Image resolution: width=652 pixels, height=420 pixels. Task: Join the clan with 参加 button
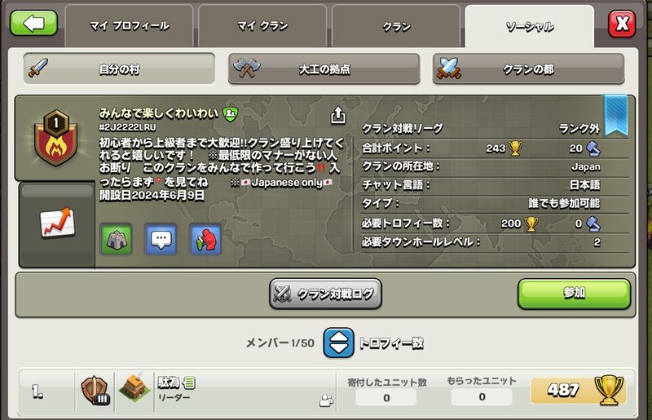pos(575,294)
